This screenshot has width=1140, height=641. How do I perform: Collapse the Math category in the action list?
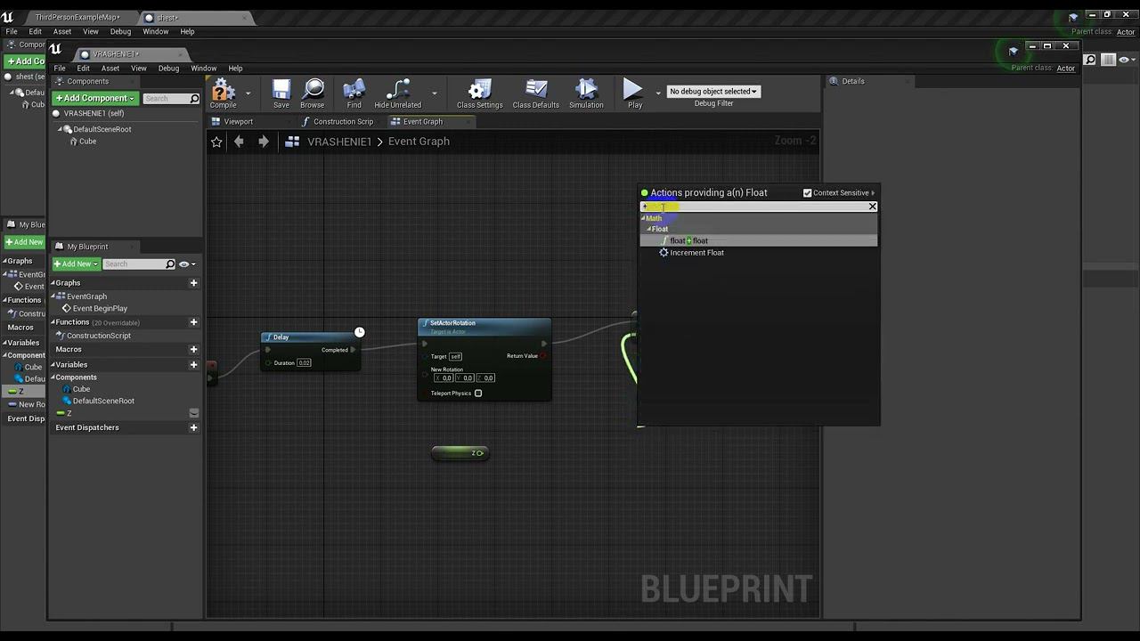coord(644,218)
